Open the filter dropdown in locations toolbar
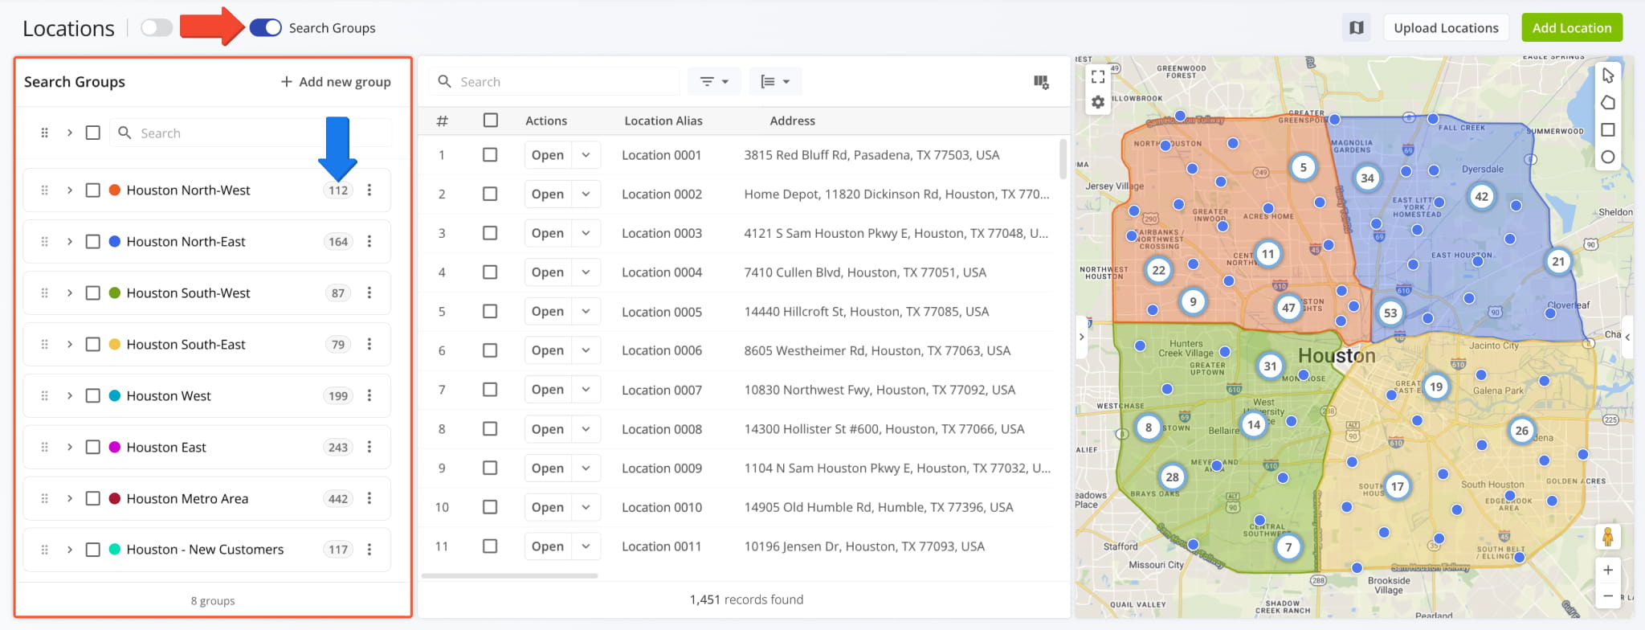The height and width of the screenshot is (630, 1645). coord(714,82)
